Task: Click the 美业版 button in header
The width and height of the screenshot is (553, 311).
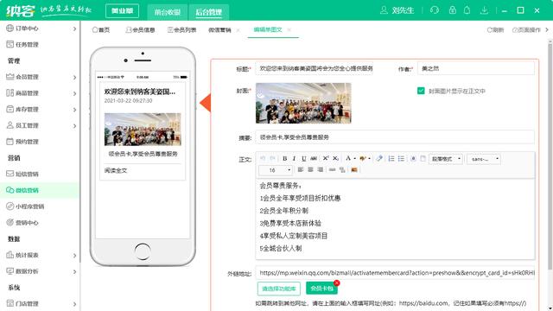Action: tap(122, 11)
